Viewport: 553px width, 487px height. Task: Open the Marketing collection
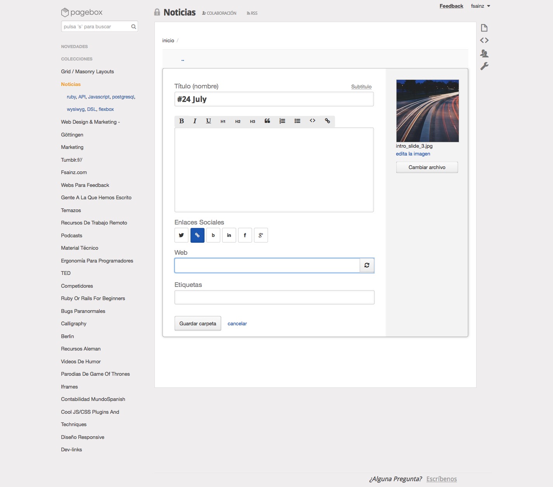click(72, 147)
